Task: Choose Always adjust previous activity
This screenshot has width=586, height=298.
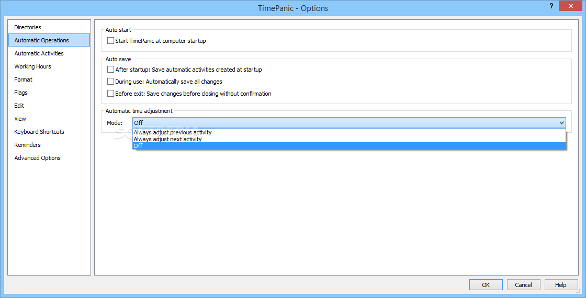Action: pyautogui.click(x=349, y=132)
